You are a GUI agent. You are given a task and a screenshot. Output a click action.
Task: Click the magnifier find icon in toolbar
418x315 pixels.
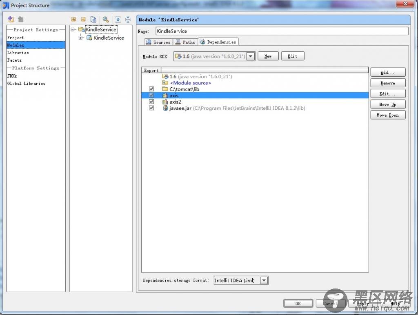(106, 19)
